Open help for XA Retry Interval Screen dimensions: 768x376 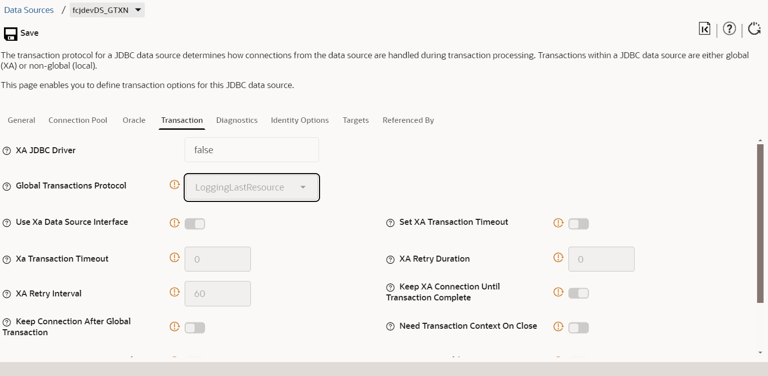point(7,294)
